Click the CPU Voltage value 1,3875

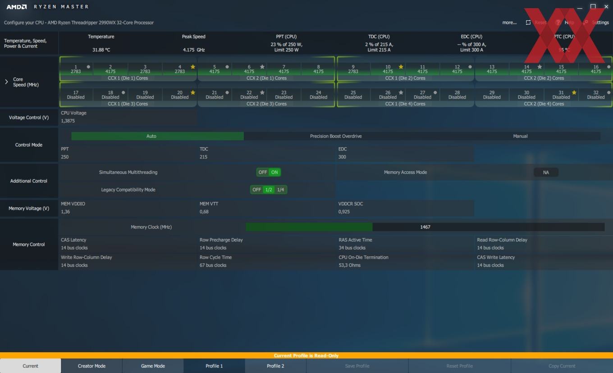(x=68, y=121)
